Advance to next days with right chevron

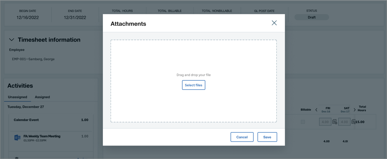pos(355,110)
